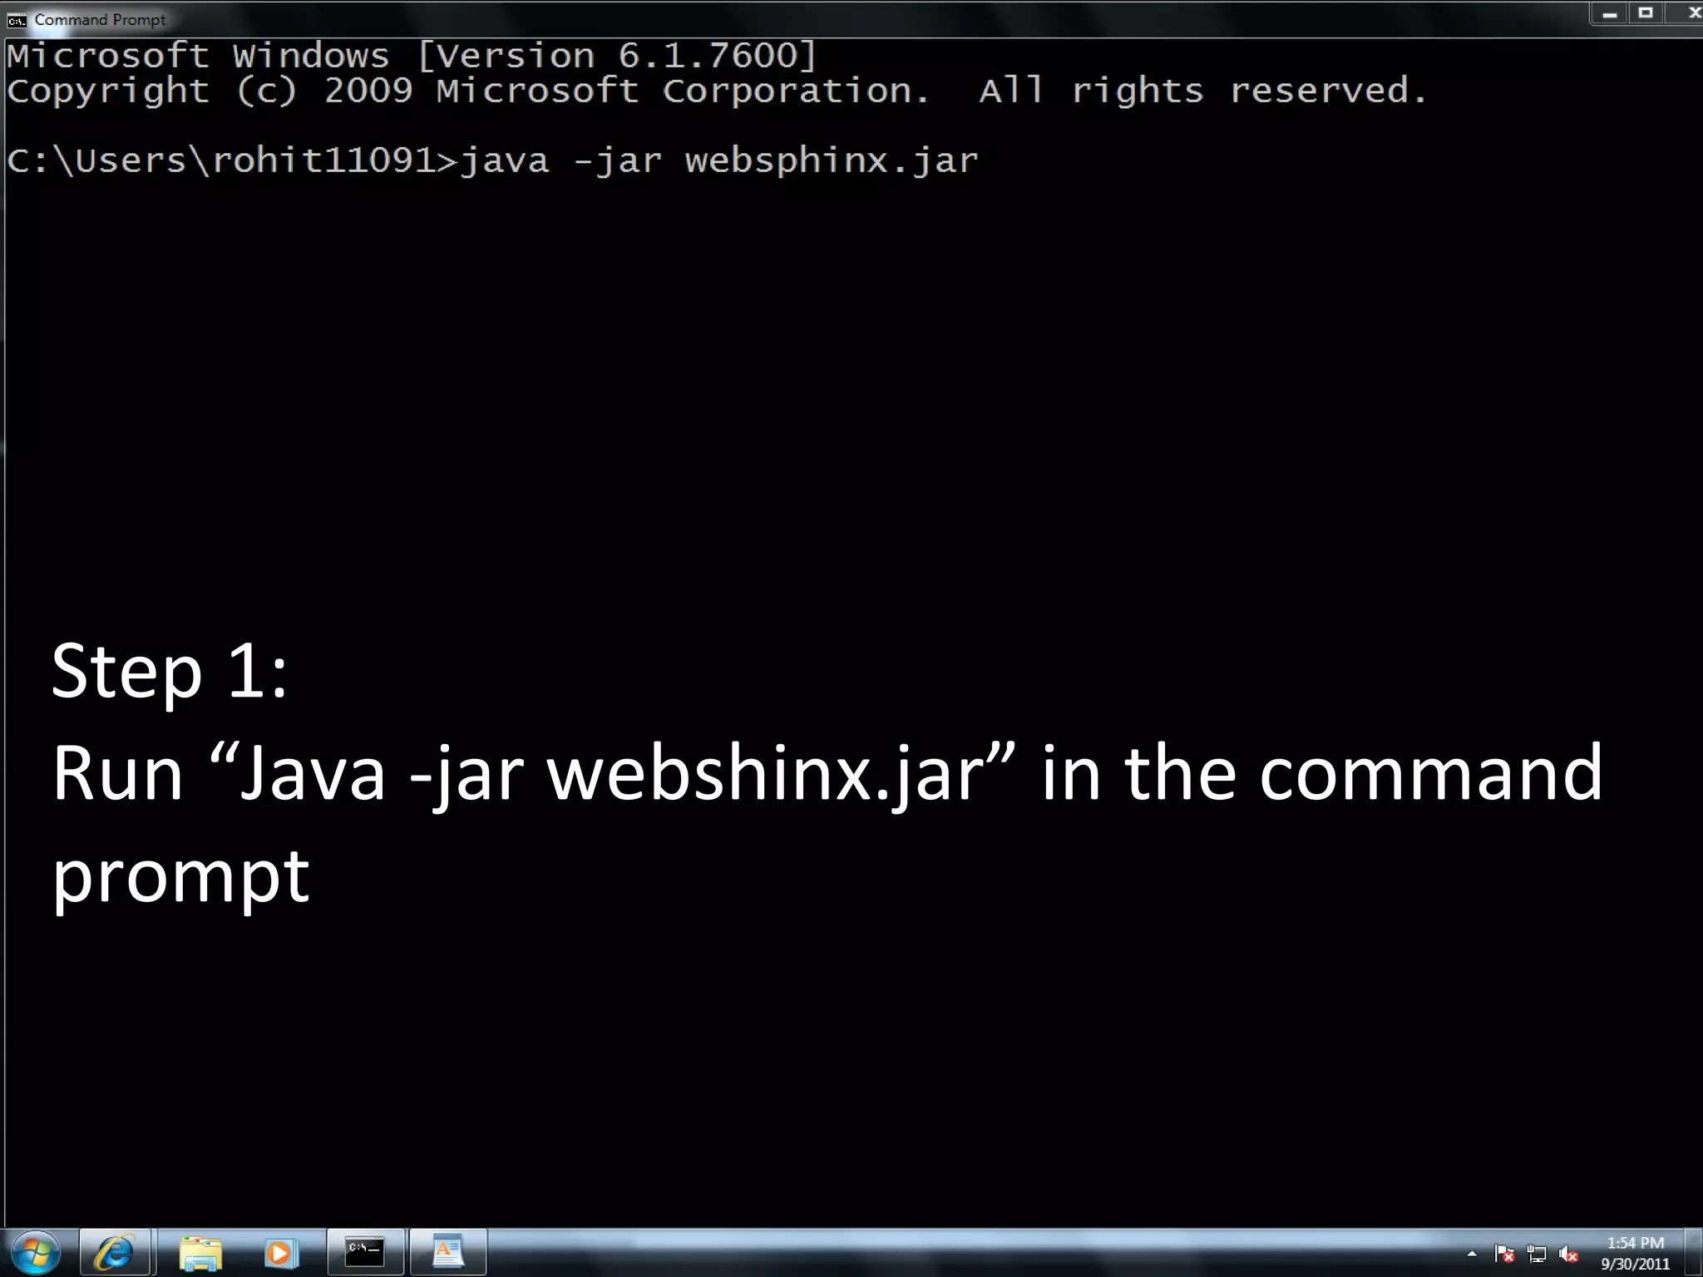
Task: Open the Windows Start menu orb
Action: point(35,1252)
